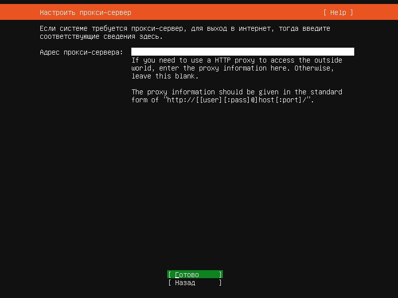Viewport: 398px width, 298px height.
Task: Click the line "соответствующие сведения здесь"
Action: click(x=101, y=36)
